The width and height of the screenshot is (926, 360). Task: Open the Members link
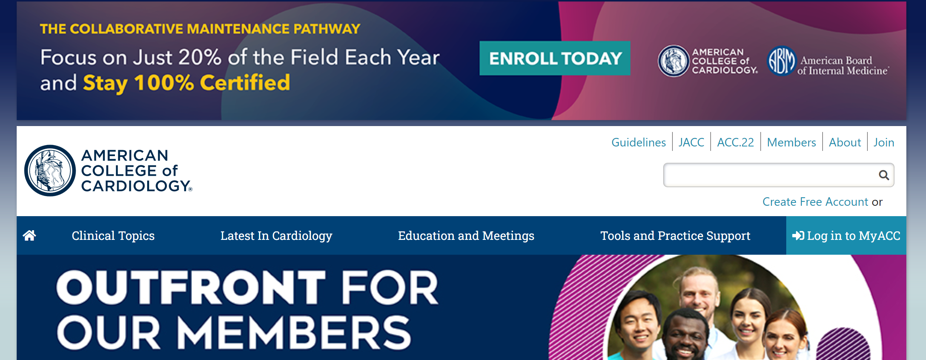(791, 142)
